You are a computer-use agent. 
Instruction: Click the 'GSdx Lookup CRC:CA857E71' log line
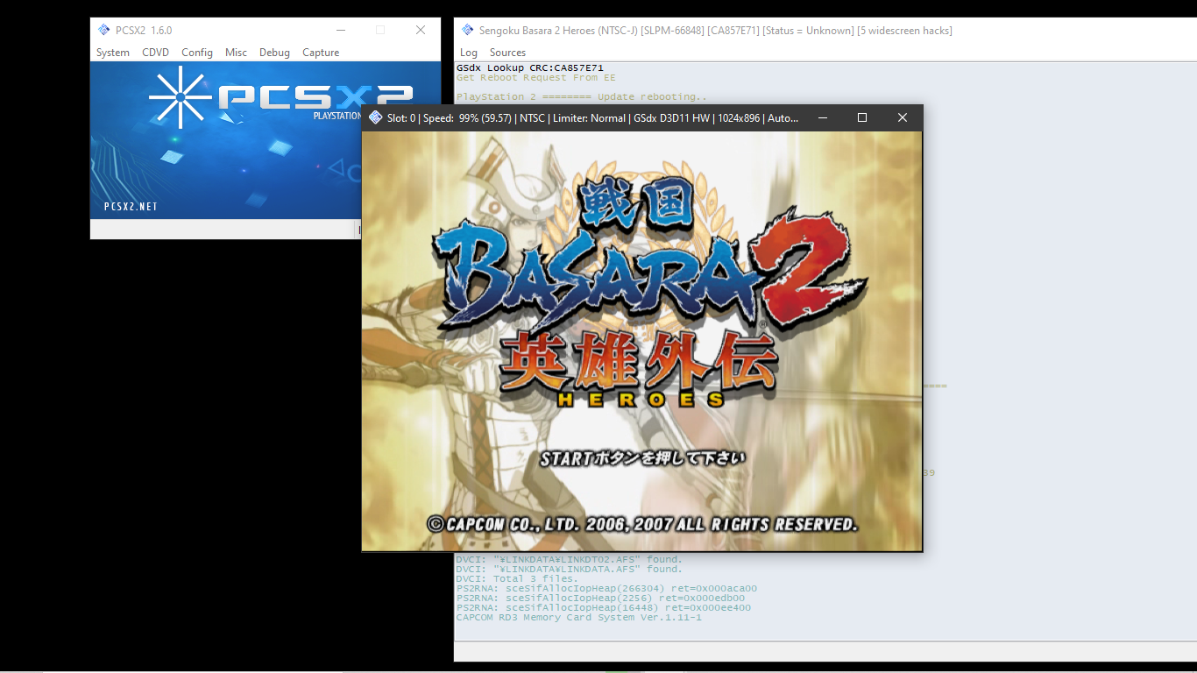click(529, 67)
